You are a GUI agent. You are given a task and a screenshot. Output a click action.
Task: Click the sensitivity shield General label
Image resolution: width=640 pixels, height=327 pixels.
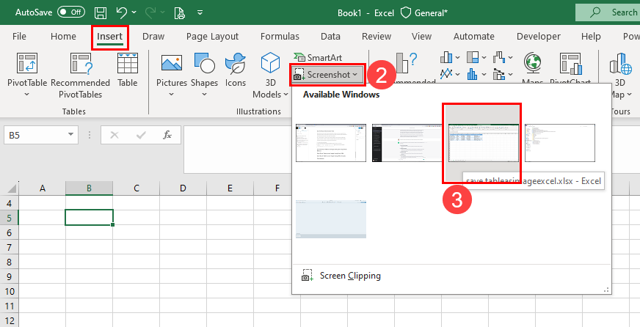tap(423, 12)
